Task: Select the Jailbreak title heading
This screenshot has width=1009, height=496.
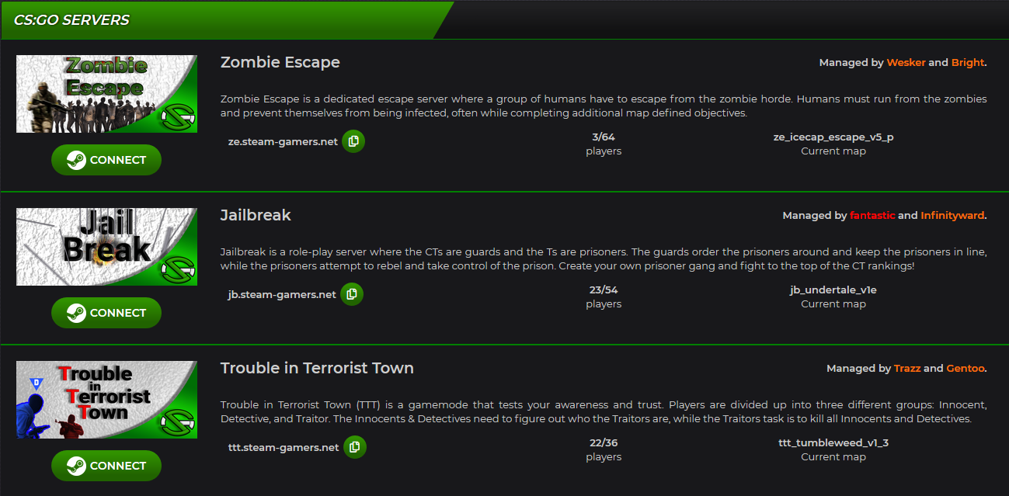Action: tap(256, 215)
